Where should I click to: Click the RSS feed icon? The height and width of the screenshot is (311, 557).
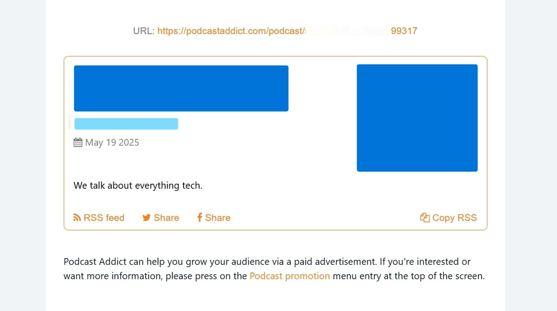[x=77, y=218]
